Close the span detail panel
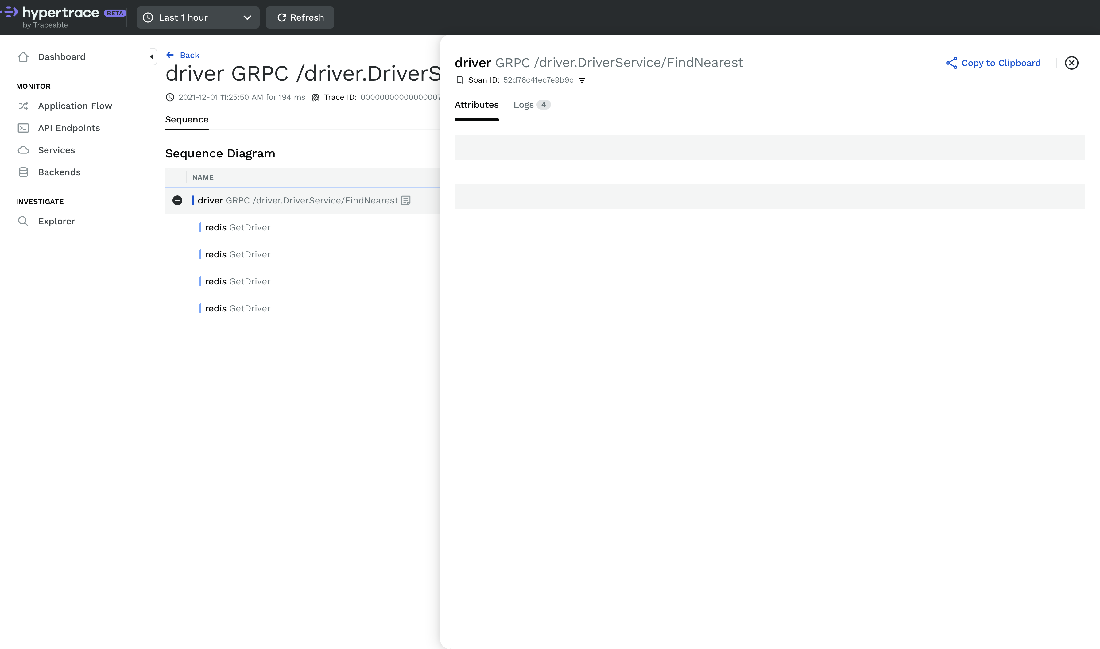This screenshot has height=649, width=1100. point(1071,63)
